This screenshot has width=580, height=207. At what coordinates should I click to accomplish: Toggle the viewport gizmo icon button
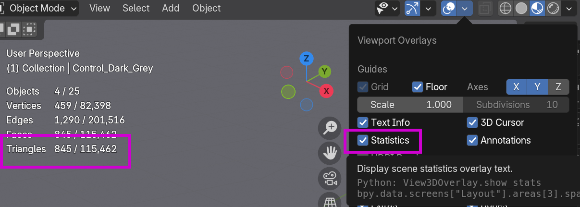point(412,8)
